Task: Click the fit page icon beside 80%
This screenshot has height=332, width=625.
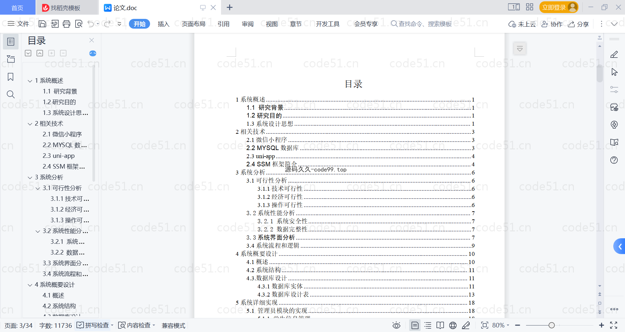Action: click(x=485, y=325)
